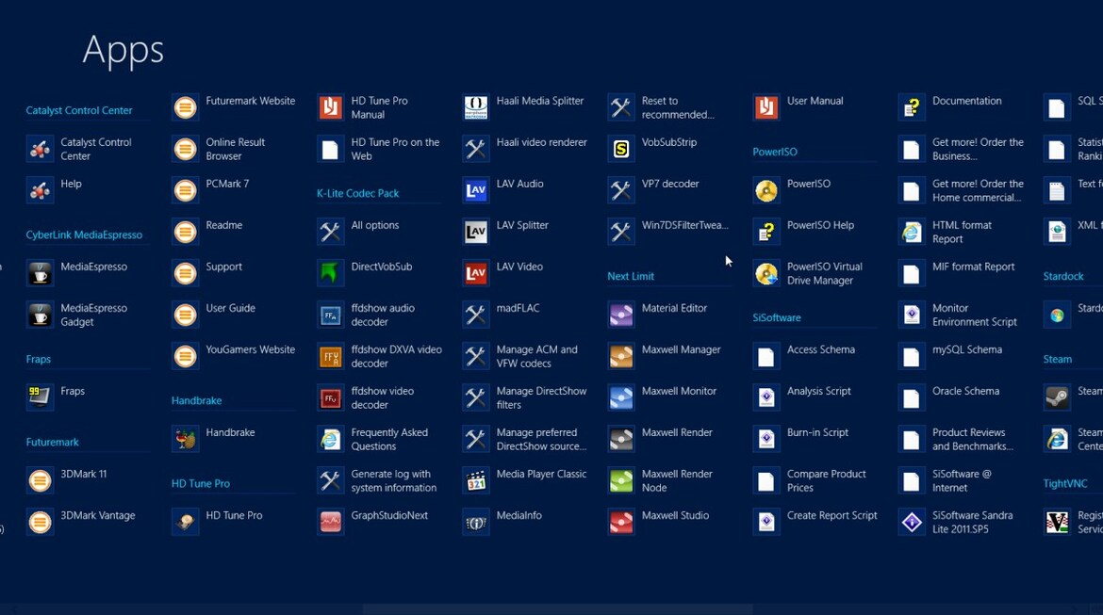Open the HD Tune Pro app icon
This screenshot has height=615, width=1103.
pyautogui.click(x=186, y=522)
